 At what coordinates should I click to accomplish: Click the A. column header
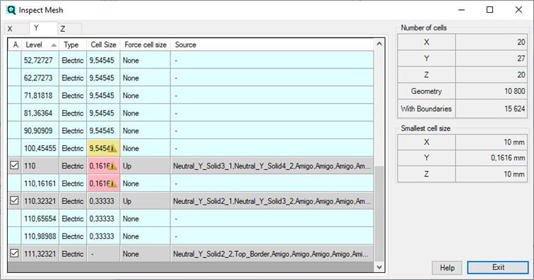tap(15, 45)
